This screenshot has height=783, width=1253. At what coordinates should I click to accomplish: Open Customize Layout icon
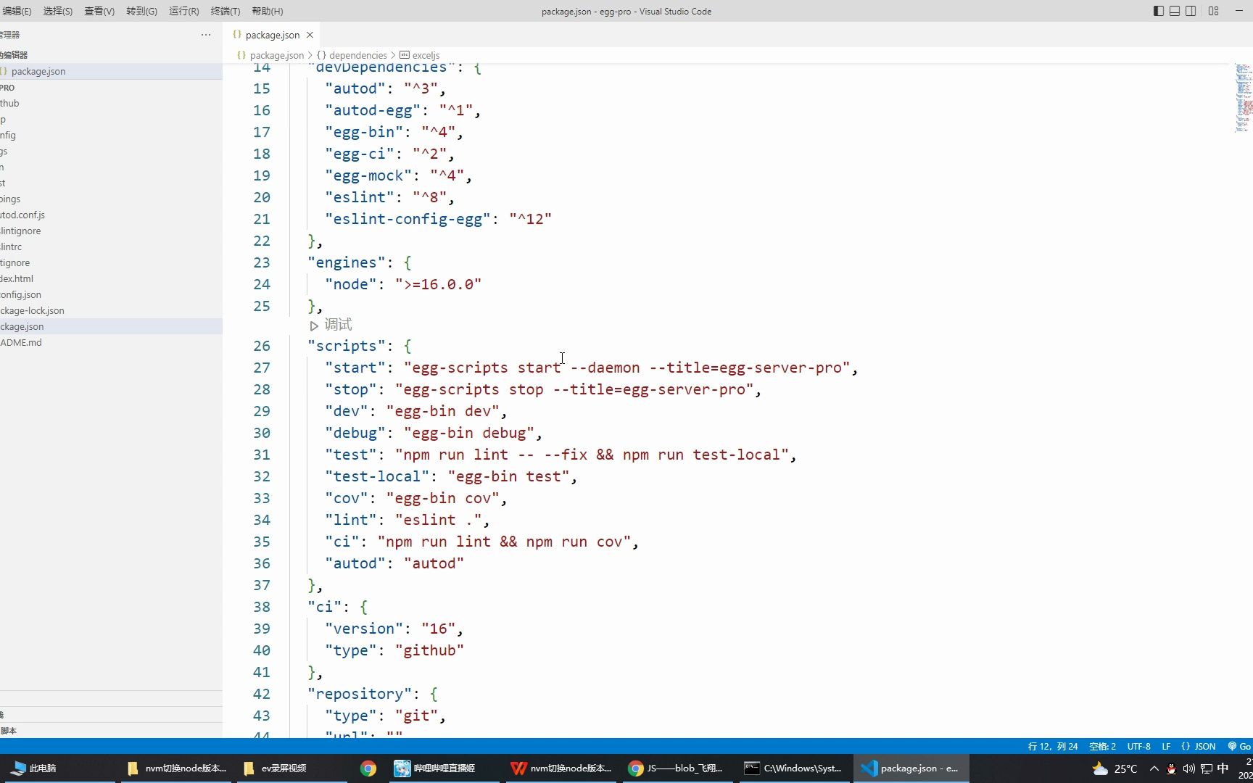[1213, 11]
